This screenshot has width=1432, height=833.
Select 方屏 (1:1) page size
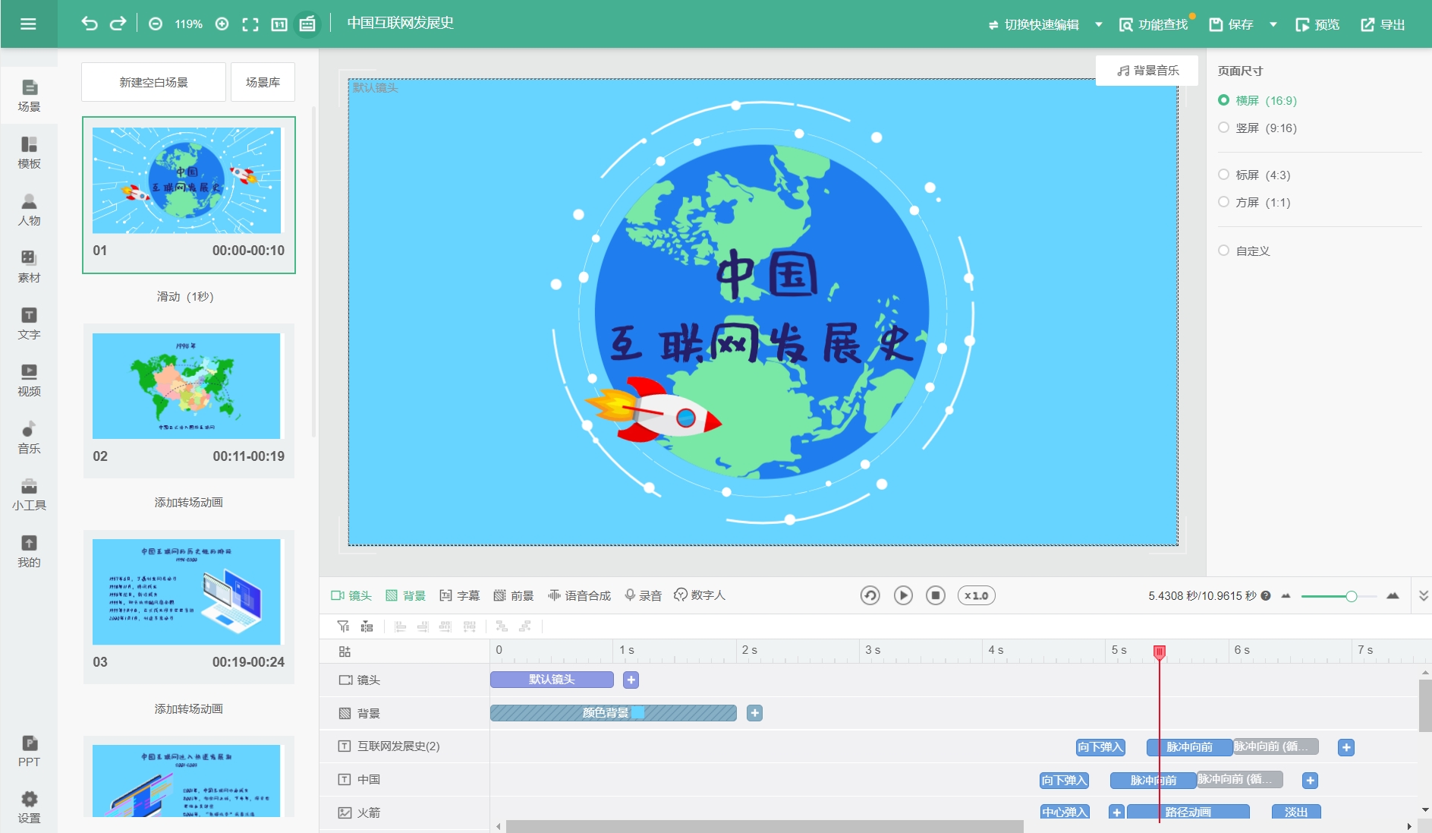1254,202
